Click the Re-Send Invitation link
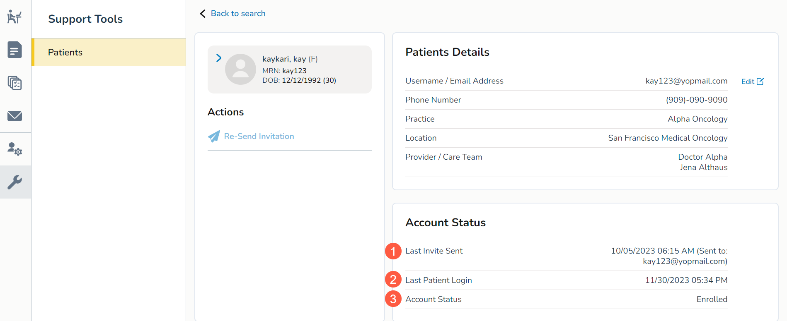 pos(259,137)
